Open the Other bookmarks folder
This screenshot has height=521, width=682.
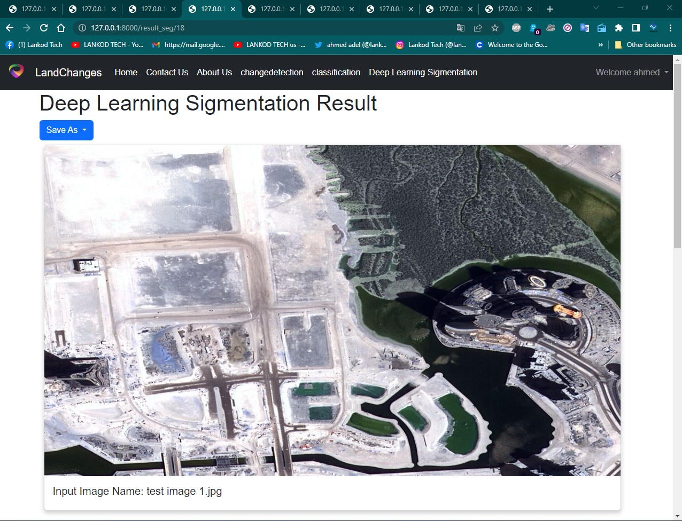(x=646, y=45)
